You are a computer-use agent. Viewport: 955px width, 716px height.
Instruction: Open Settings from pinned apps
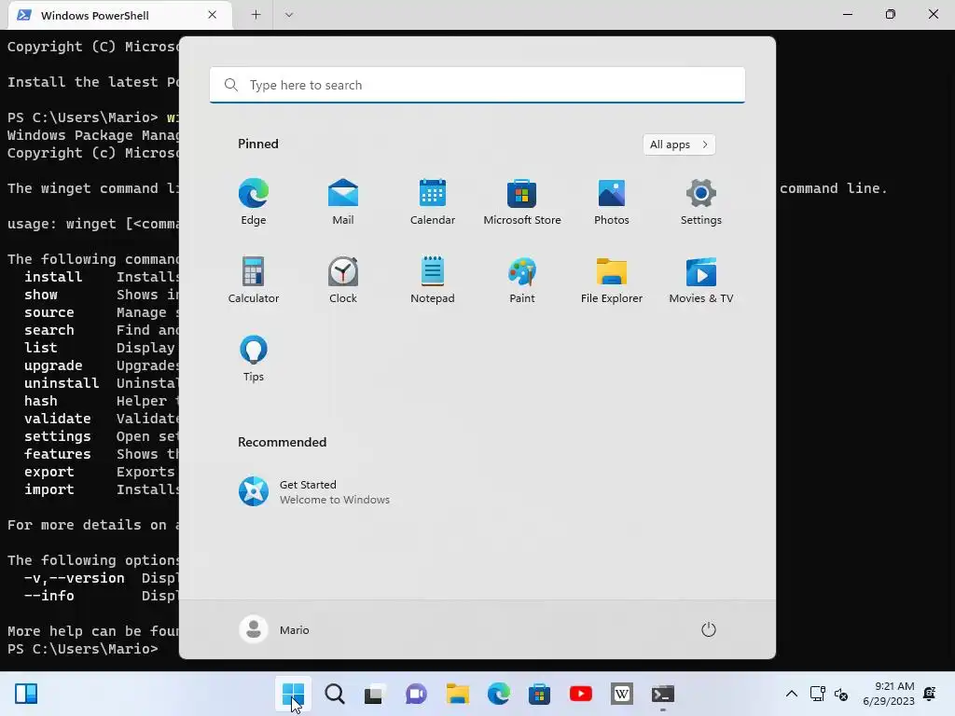point(701,201)
